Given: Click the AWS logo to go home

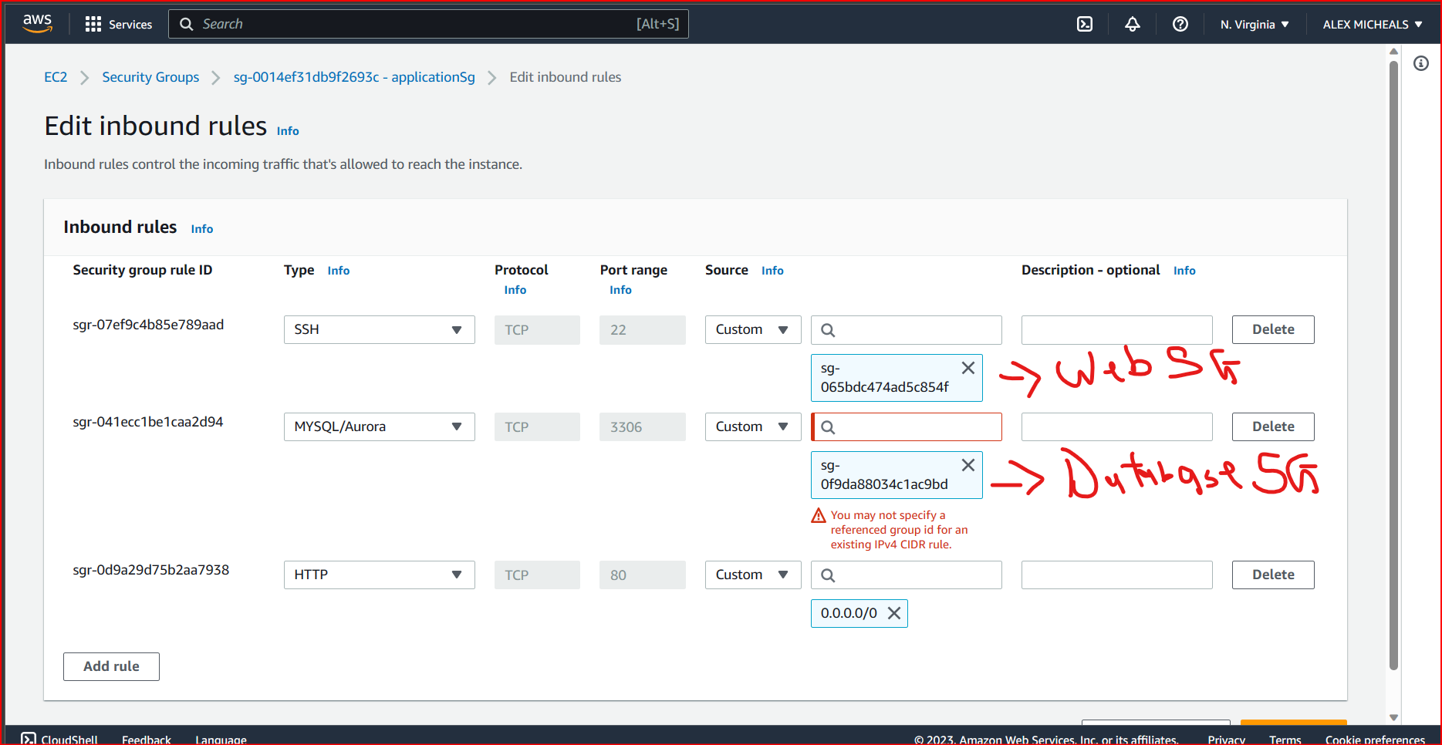Looking at the screenshot, I should point(37,23).
